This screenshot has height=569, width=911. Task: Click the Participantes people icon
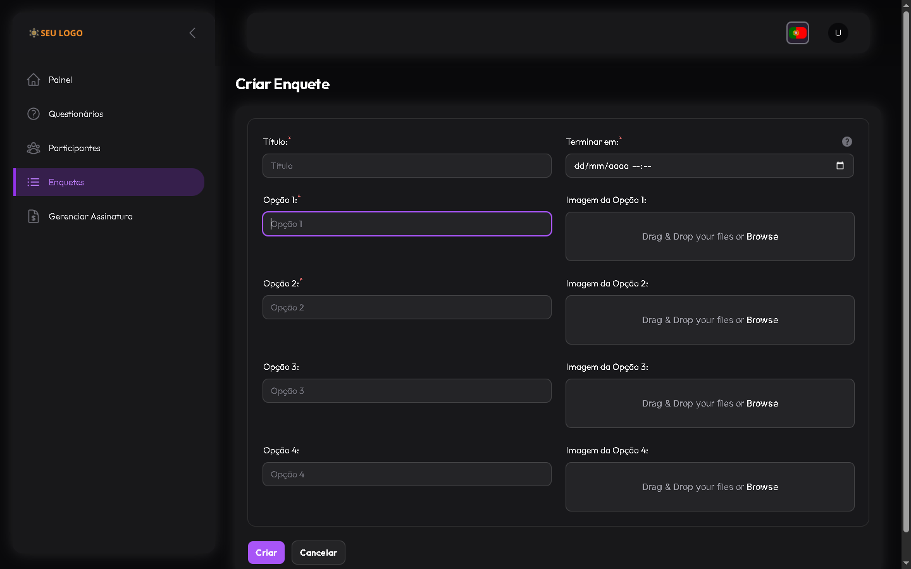tap(34, 148)
